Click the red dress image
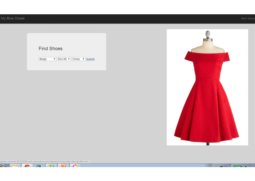Viewport: 255px width, 181px height. click(207, 87)
